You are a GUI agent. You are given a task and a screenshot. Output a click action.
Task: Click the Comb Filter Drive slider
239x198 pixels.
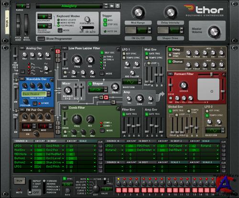pos(65,119)
